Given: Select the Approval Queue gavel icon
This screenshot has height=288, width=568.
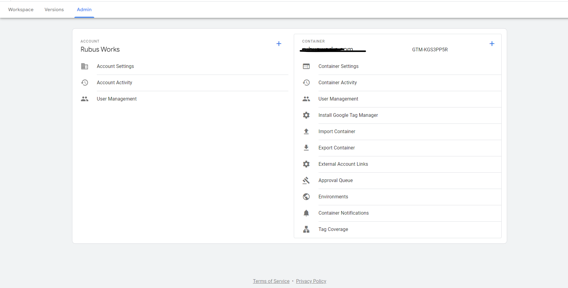Looking at the screenshot, I should (x=306, y=180).
